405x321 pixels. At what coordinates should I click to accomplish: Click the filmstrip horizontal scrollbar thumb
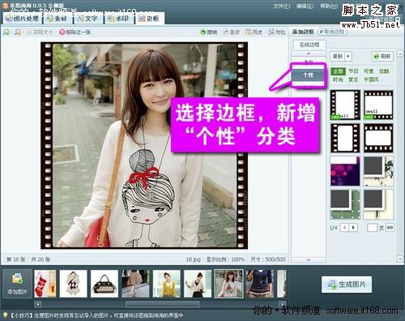(163, 305)
